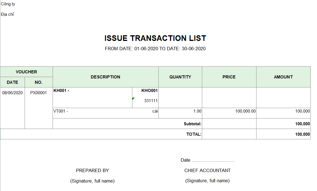Click the QUANTITY column header
Viewport: 317px width, 191px height.
[180, 77]
